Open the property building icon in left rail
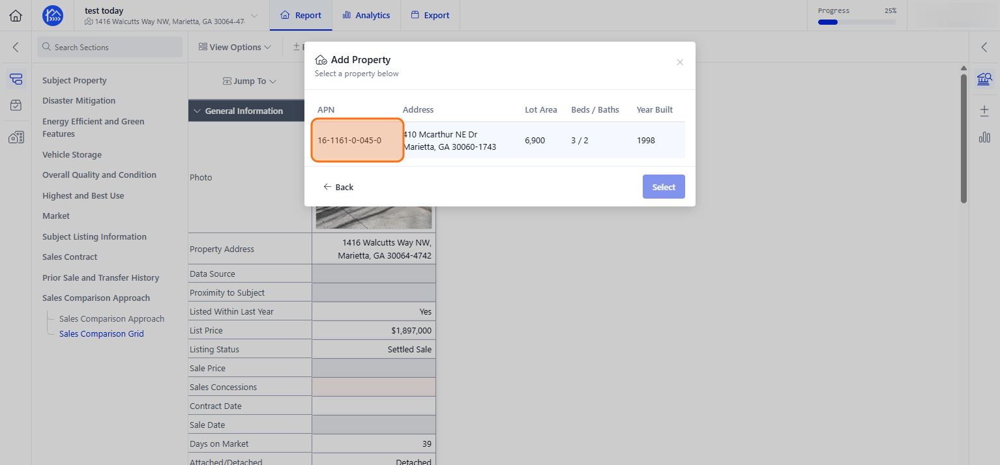This screenshot has width=1000, height=465. (16, 137)
